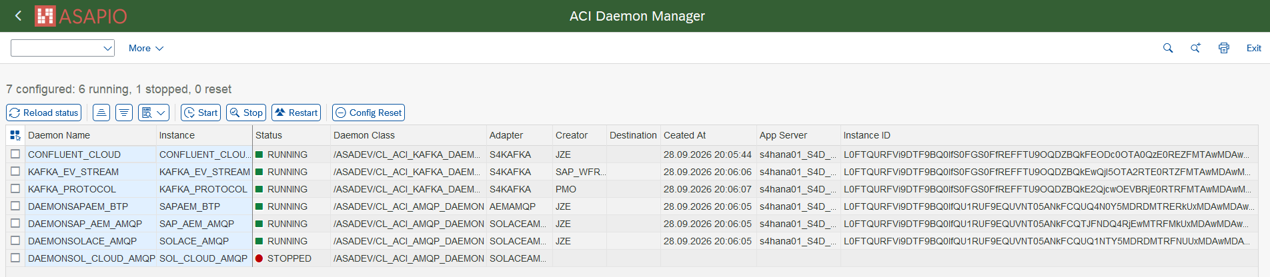Select the DAEMONSAP_AEM_AMQP daemon name cell
The height and width of the screenshot is (277, 1270).
91,224
